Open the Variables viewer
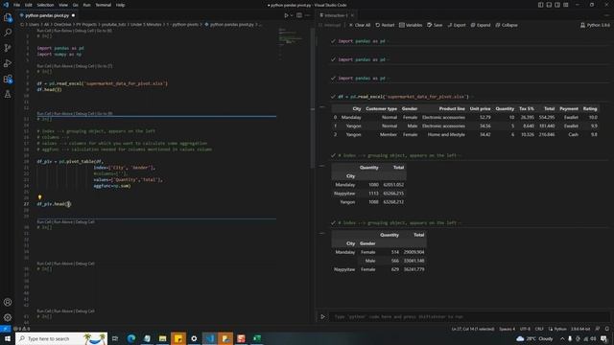 pos(411,25)
